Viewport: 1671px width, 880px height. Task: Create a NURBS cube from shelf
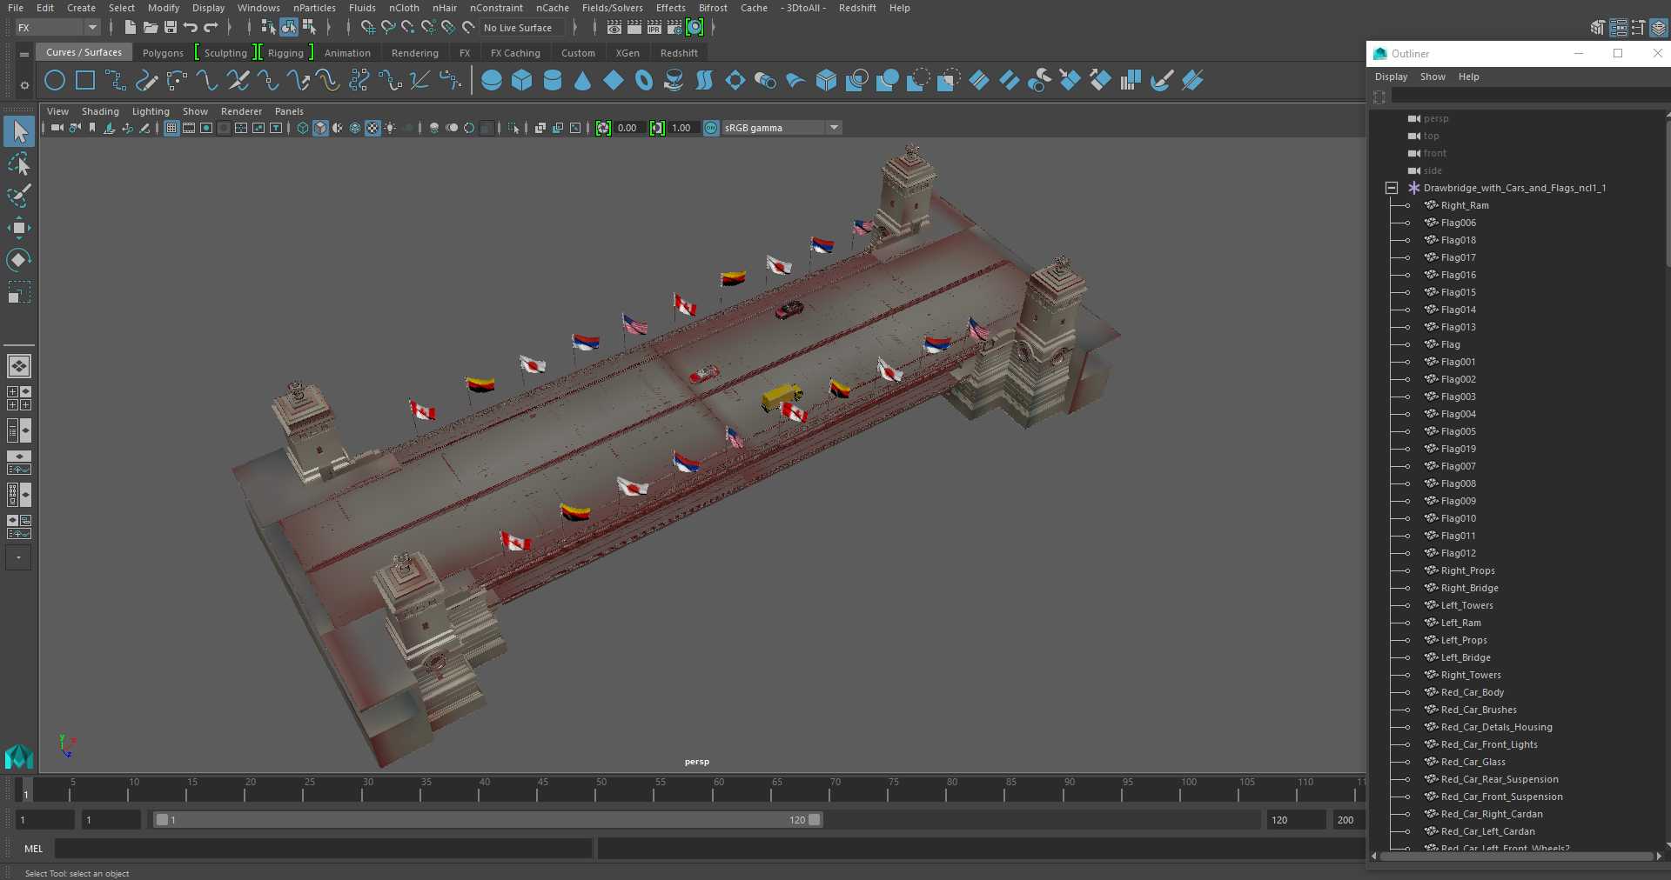click(x=522, y=81)
